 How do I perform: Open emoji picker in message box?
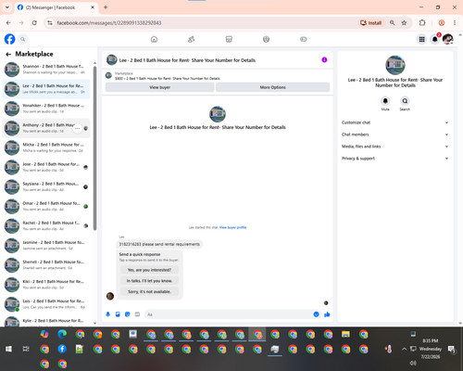pyautogui.click(x=316, y=314)
